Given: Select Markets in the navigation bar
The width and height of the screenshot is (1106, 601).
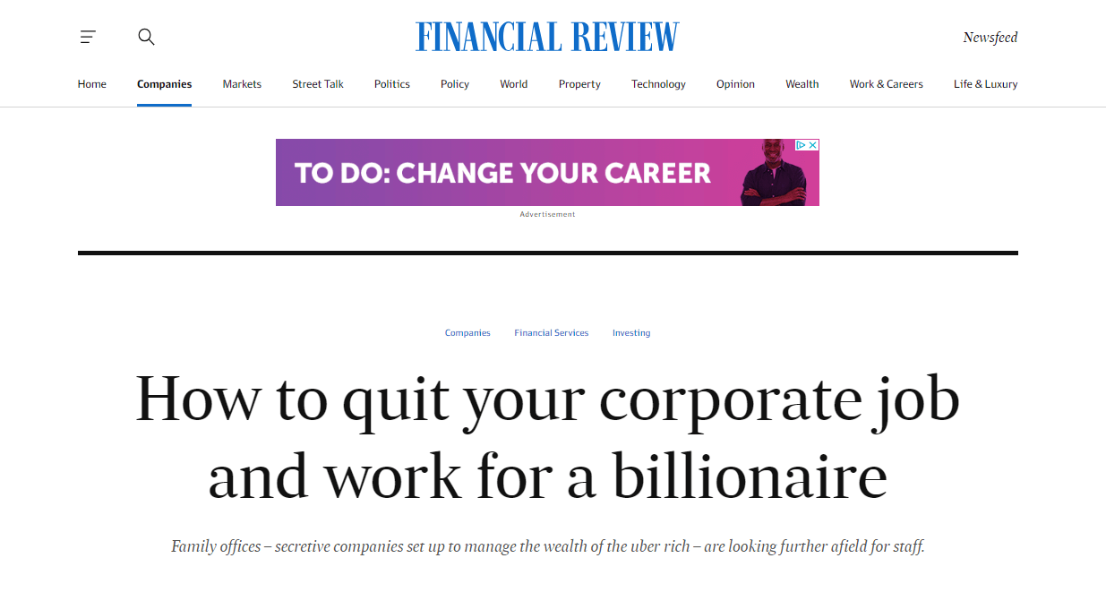Looking at the screenshot, I should pyautogui.click(x=242, y=84).
